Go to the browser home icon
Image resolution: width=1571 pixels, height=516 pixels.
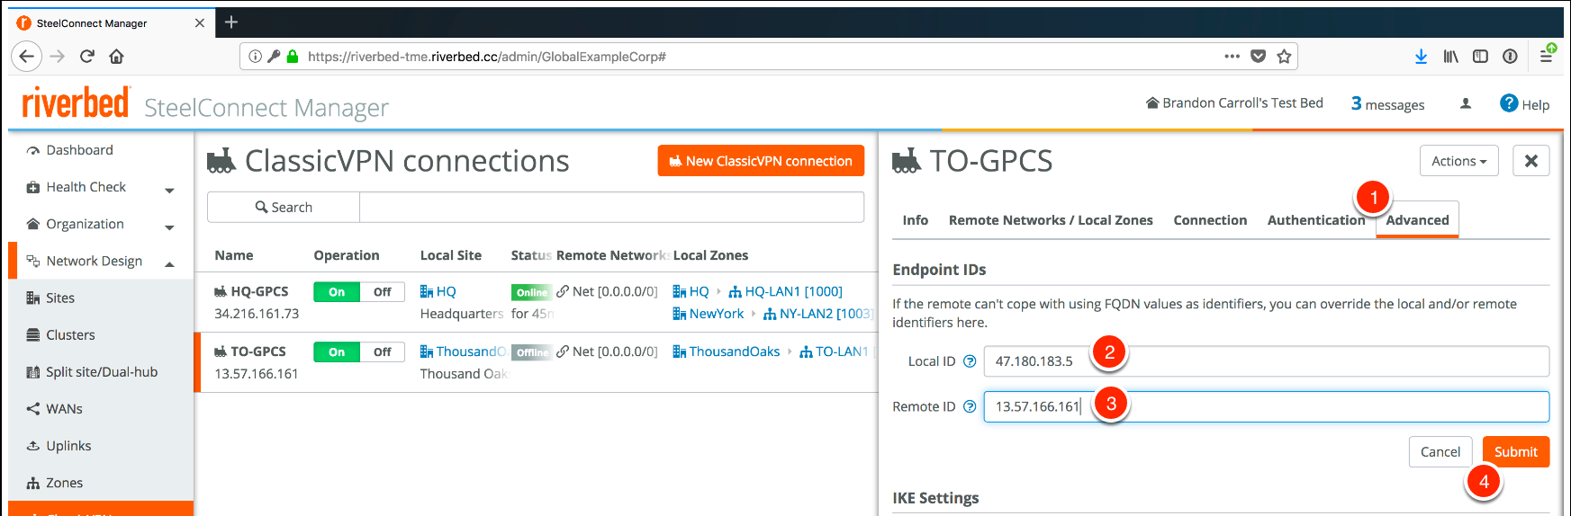[x=116, y=57]
